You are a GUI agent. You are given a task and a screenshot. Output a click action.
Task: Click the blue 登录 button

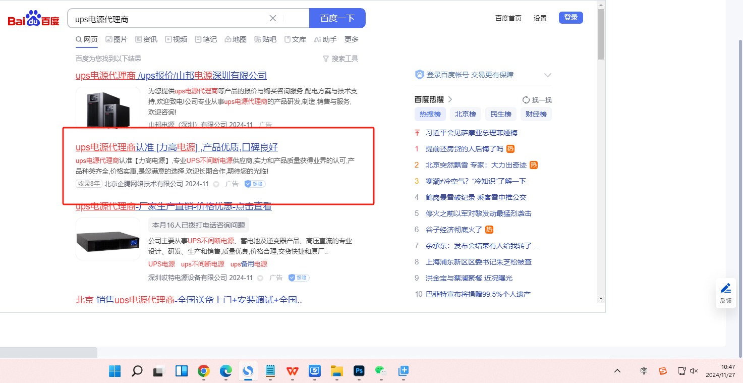coord(570,18)
